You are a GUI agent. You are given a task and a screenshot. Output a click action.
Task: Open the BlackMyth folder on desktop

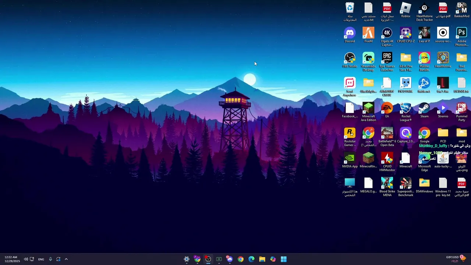[x=368, y=85]
